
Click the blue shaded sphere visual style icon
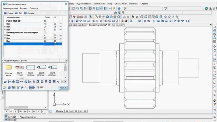click(x=107, y=17)
